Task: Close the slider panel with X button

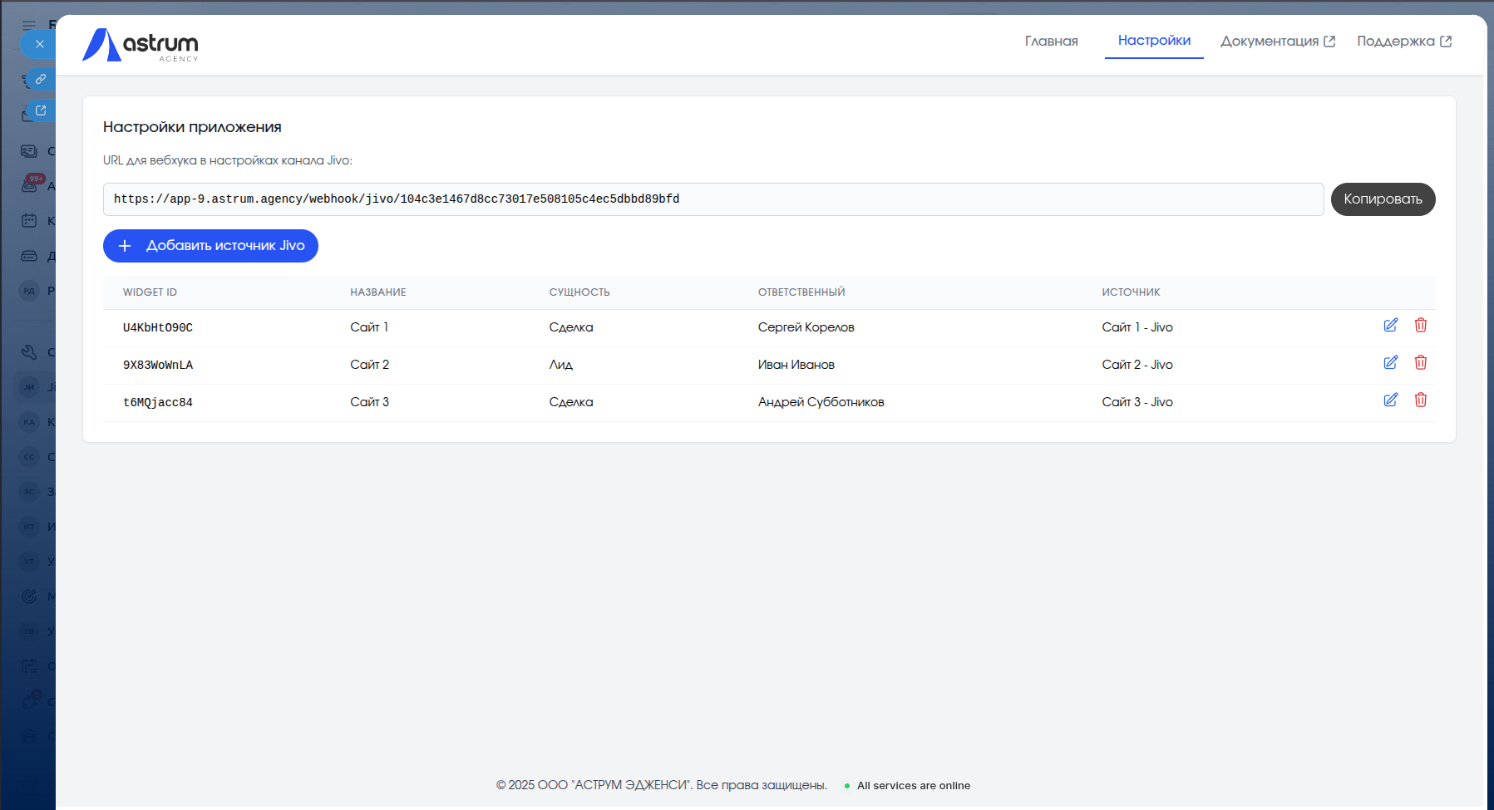Action: pyautogui.click(x=39, y=44)
